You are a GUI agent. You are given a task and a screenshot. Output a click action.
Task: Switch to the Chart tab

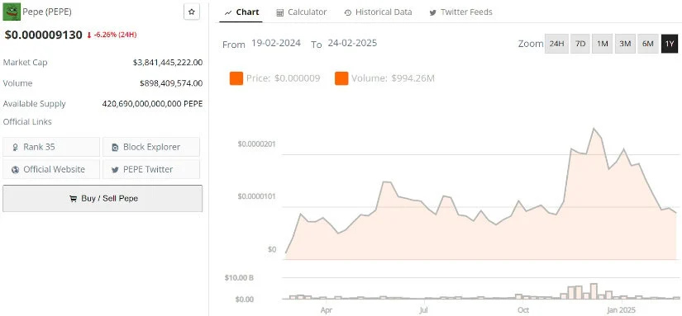[241, 12]
